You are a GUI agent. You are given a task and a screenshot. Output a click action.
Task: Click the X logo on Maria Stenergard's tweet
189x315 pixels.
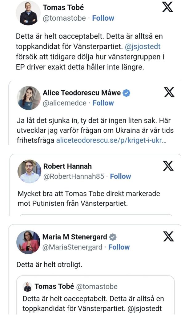click(168, 236)
